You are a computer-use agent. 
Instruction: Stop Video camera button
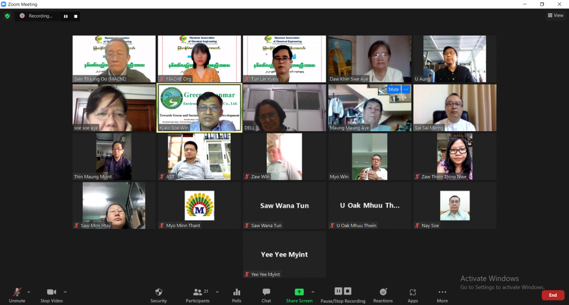52,295
